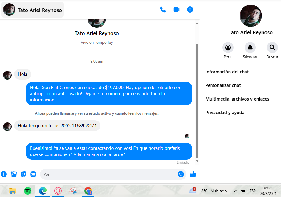Expand Personalizar chat section

(x=223, y=85)
